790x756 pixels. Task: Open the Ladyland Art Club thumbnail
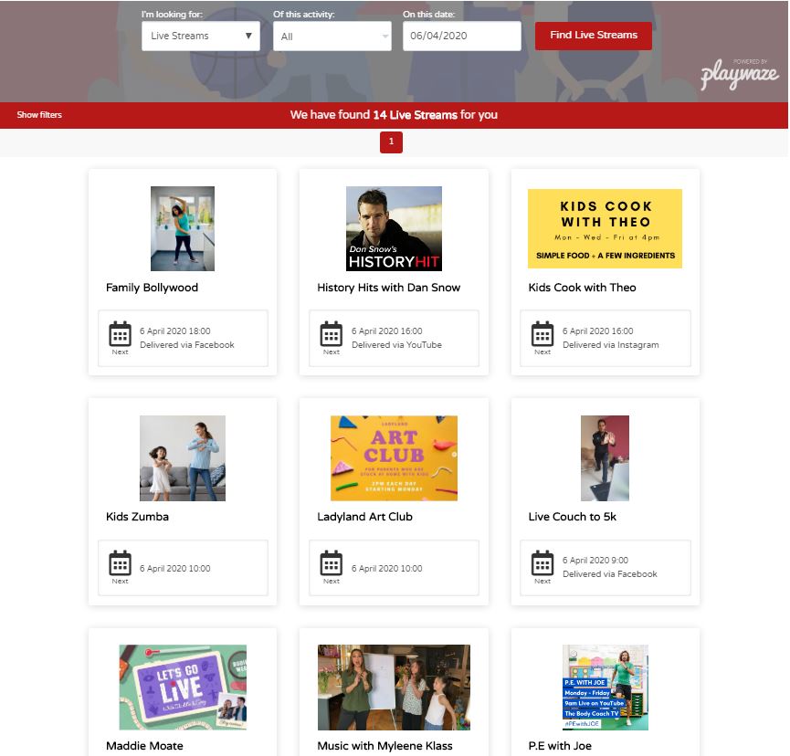click(x=394, y=457)
